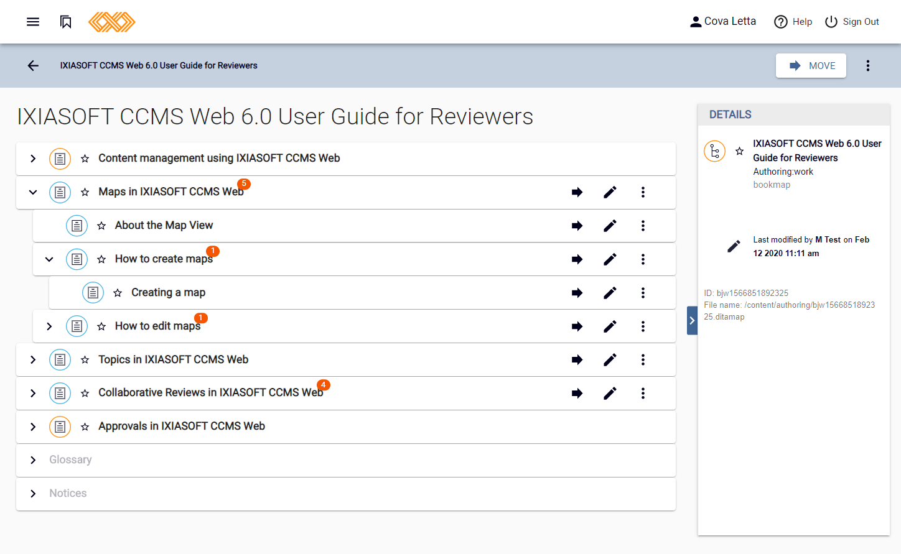Edit Maps in IXIASOFT CCMS Web with pencil
901x554 pixels.
pos(610,192)
